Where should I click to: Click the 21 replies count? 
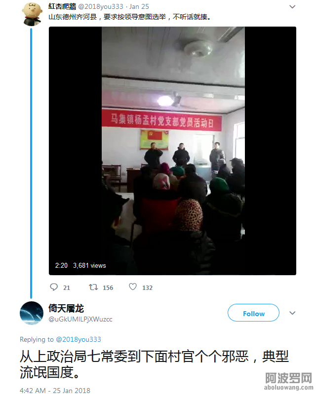point(67,287)
